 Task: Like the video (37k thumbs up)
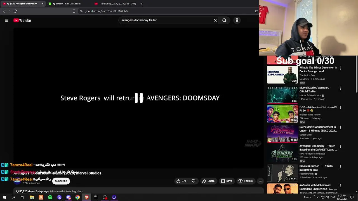pos(181,181)
